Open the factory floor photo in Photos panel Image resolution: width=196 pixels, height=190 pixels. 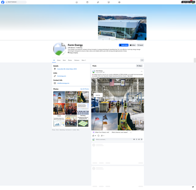[71, 97]
